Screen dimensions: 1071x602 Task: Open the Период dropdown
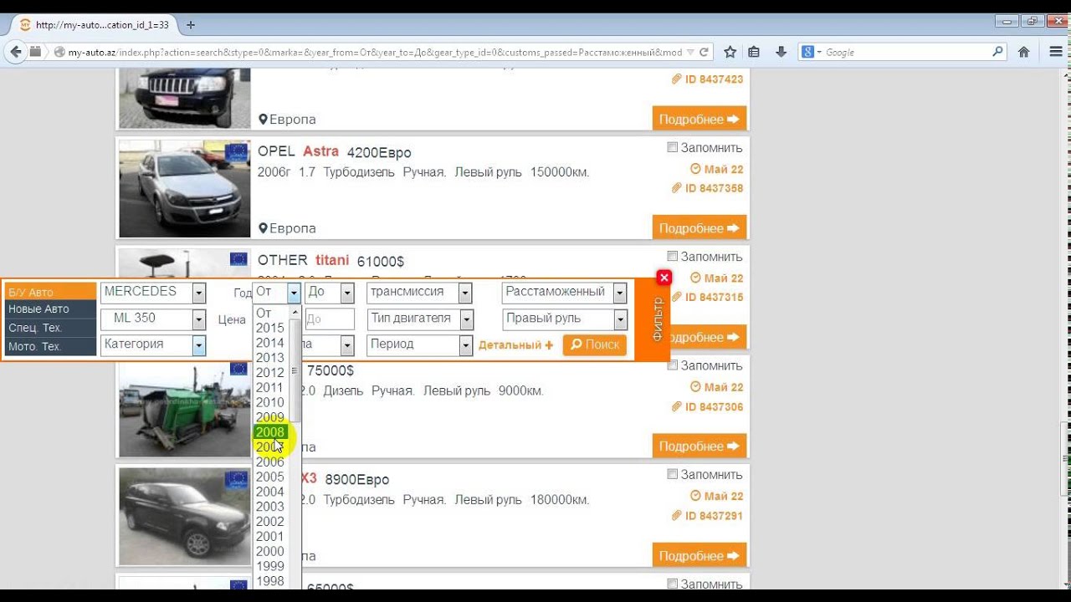click(421, 344)
